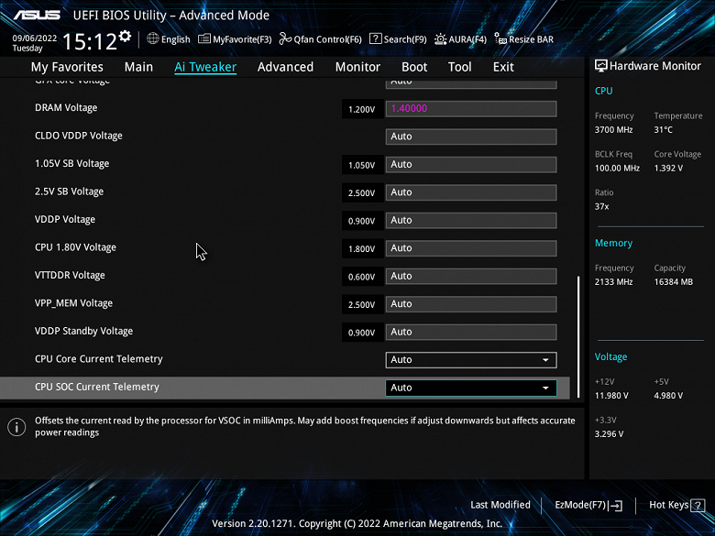Open the clock settings gear icon

125,37
